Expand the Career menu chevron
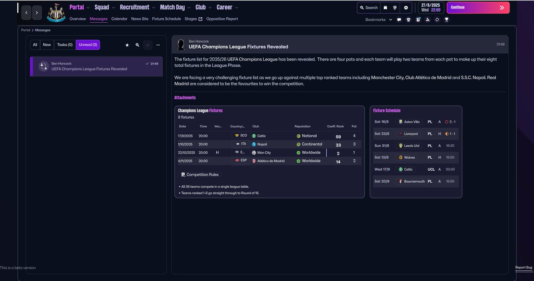The height and width of the screenshot is (281, 534). pyautogui.click(x=236, y=8)
